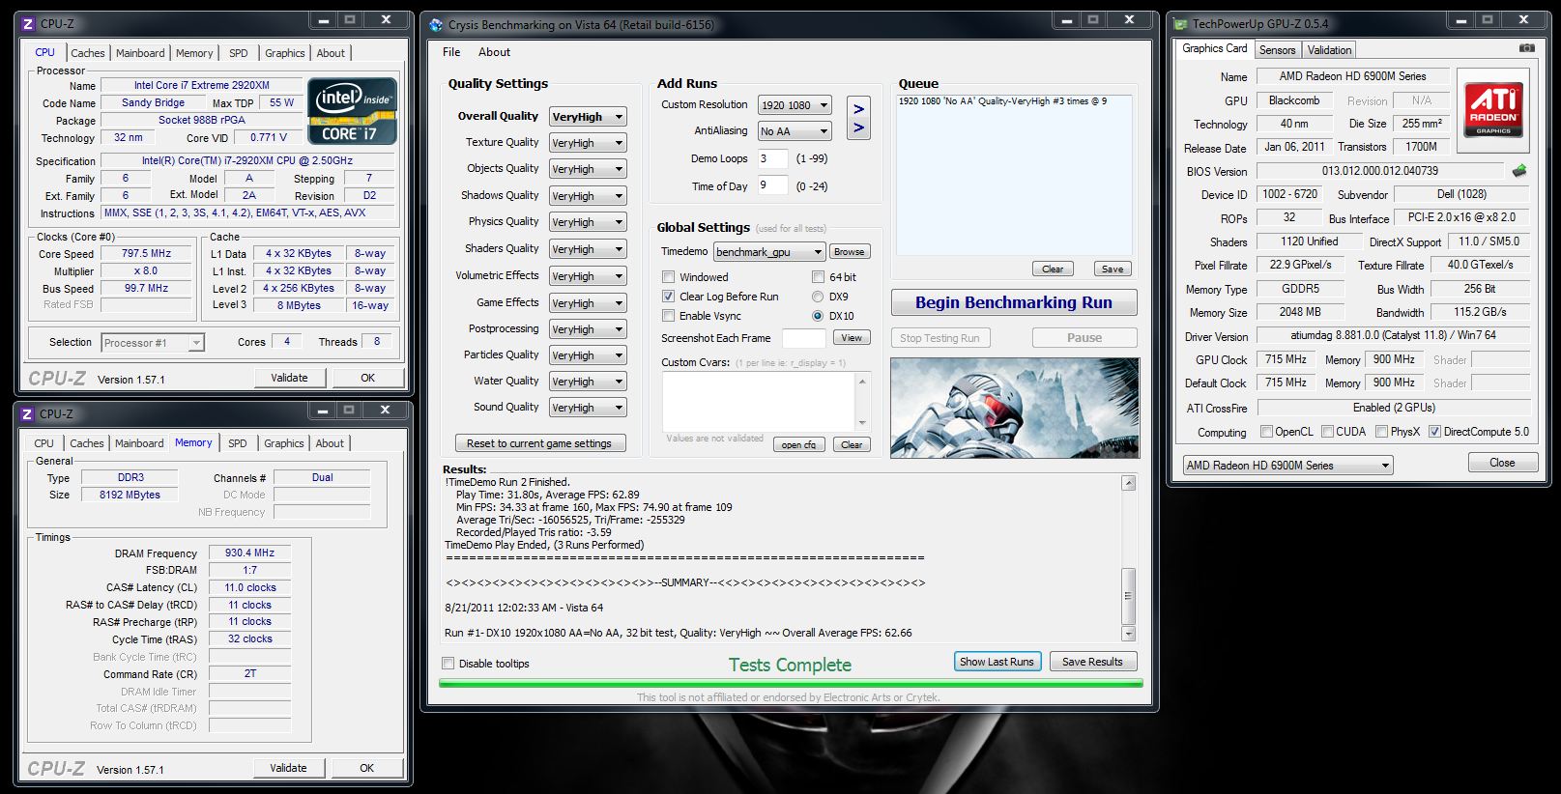Click the Screenshot Each Frame input field
This screenshot has height=794, width=1561.
pyautogui.click(x=803, y=338)
